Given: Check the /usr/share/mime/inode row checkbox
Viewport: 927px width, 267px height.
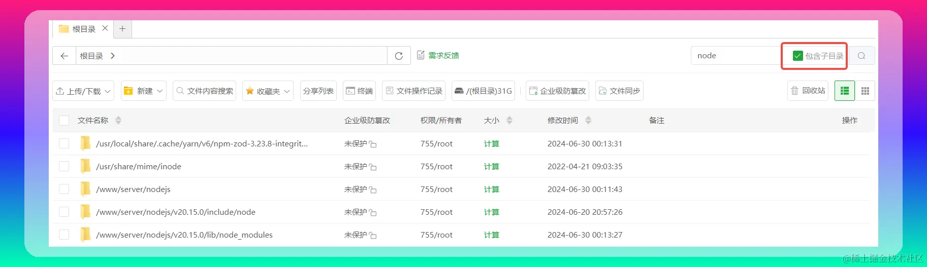Looking at the screenshot, I should pos(64,166).
